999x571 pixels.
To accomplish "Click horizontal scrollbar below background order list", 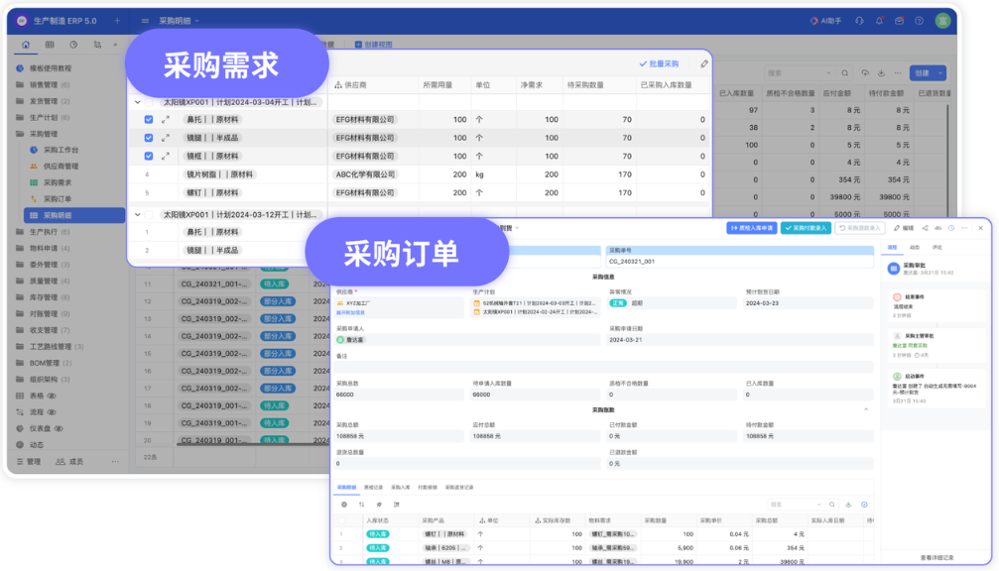I will coord(252,444).
